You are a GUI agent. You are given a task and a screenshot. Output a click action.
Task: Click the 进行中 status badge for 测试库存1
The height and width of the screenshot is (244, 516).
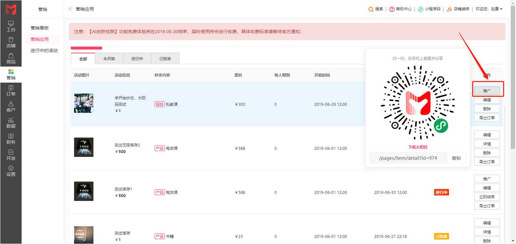[442, 192]
